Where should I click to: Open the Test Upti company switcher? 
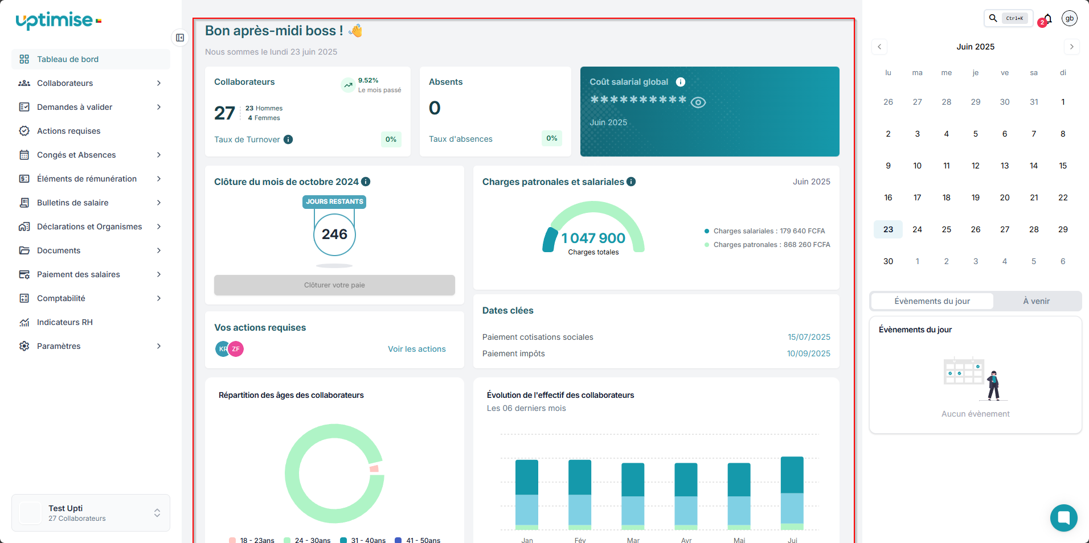(91, 513)
